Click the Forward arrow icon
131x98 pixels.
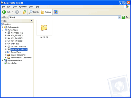pos(17,12)
